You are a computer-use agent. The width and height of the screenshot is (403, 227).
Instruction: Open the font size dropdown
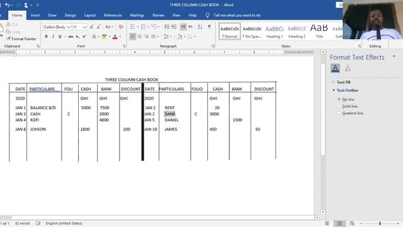84,27
